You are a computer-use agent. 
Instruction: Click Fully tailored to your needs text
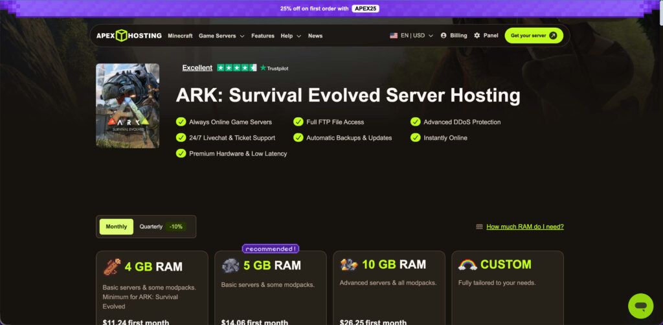click(x=497, y=283)
